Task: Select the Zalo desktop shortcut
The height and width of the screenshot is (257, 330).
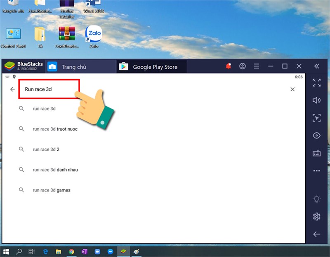Action: 94,37
